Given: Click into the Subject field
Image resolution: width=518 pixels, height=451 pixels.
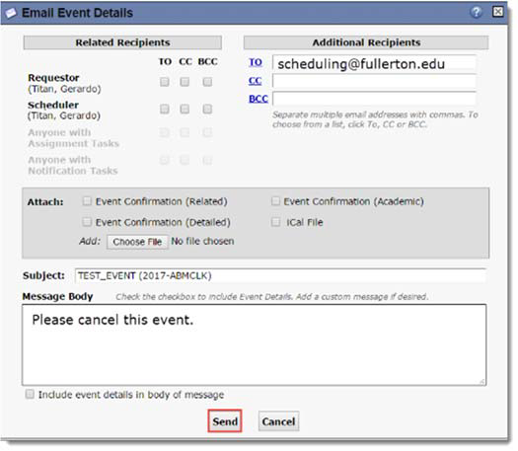Looking at the screenshot, I should pyautogui.click(x=280, y=275).
